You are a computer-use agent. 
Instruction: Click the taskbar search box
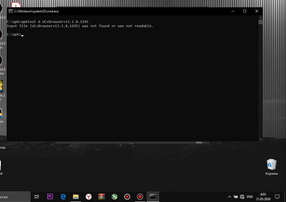[15, 197]
